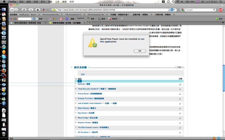Open the Solitude track link

pyautogui.click(x=84, y=84)
